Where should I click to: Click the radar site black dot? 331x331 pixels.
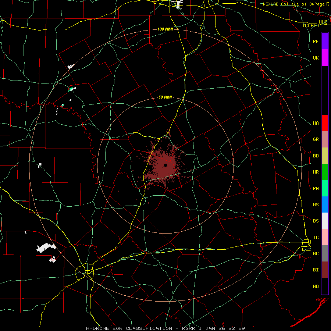point(165,165)
